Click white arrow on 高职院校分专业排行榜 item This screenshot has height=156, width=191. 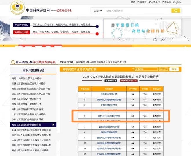(x=53, y=125)
